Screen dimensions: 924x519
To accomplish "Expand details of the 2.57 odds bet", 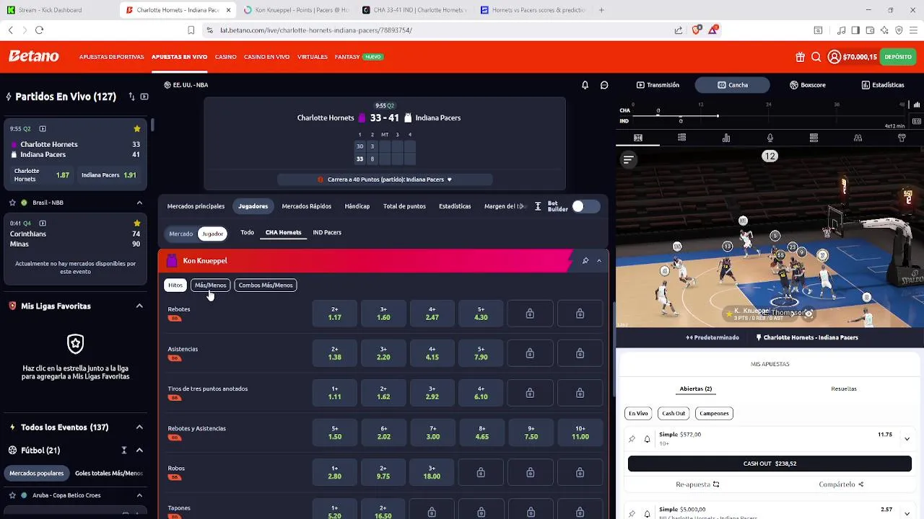I will pos(907,513).
